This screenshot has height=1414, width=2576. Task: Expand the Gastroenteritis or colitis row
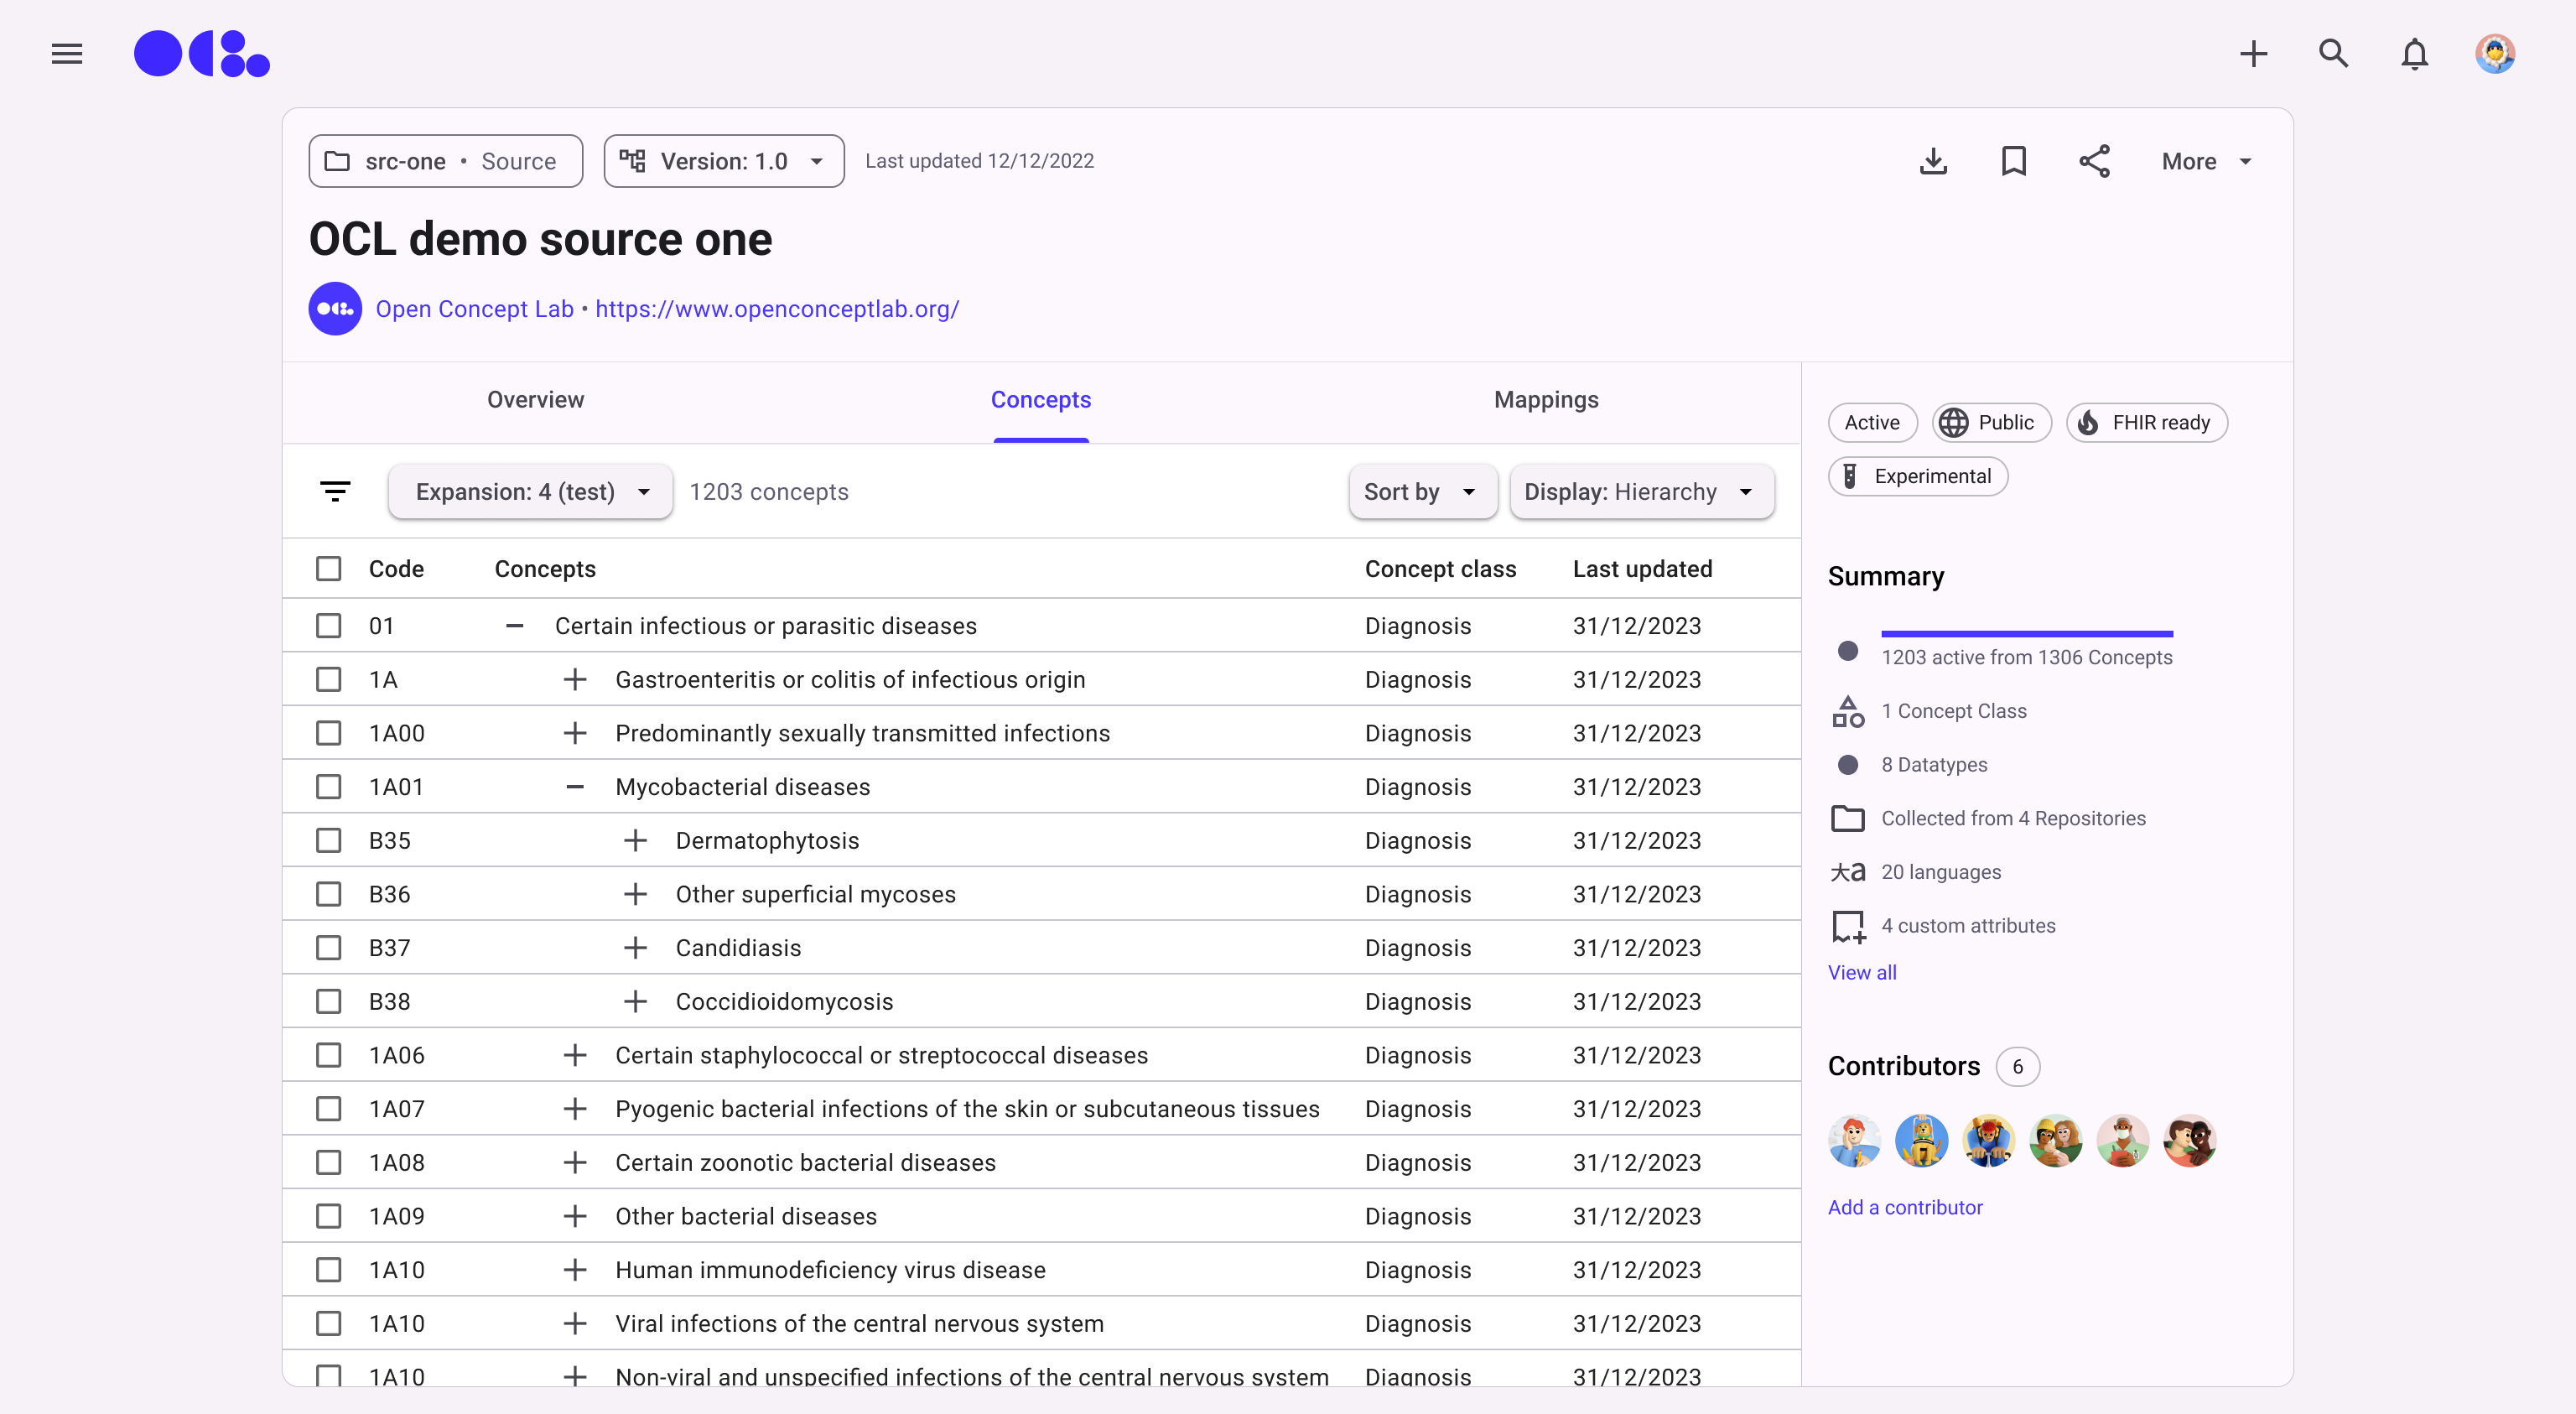point(574,680)
